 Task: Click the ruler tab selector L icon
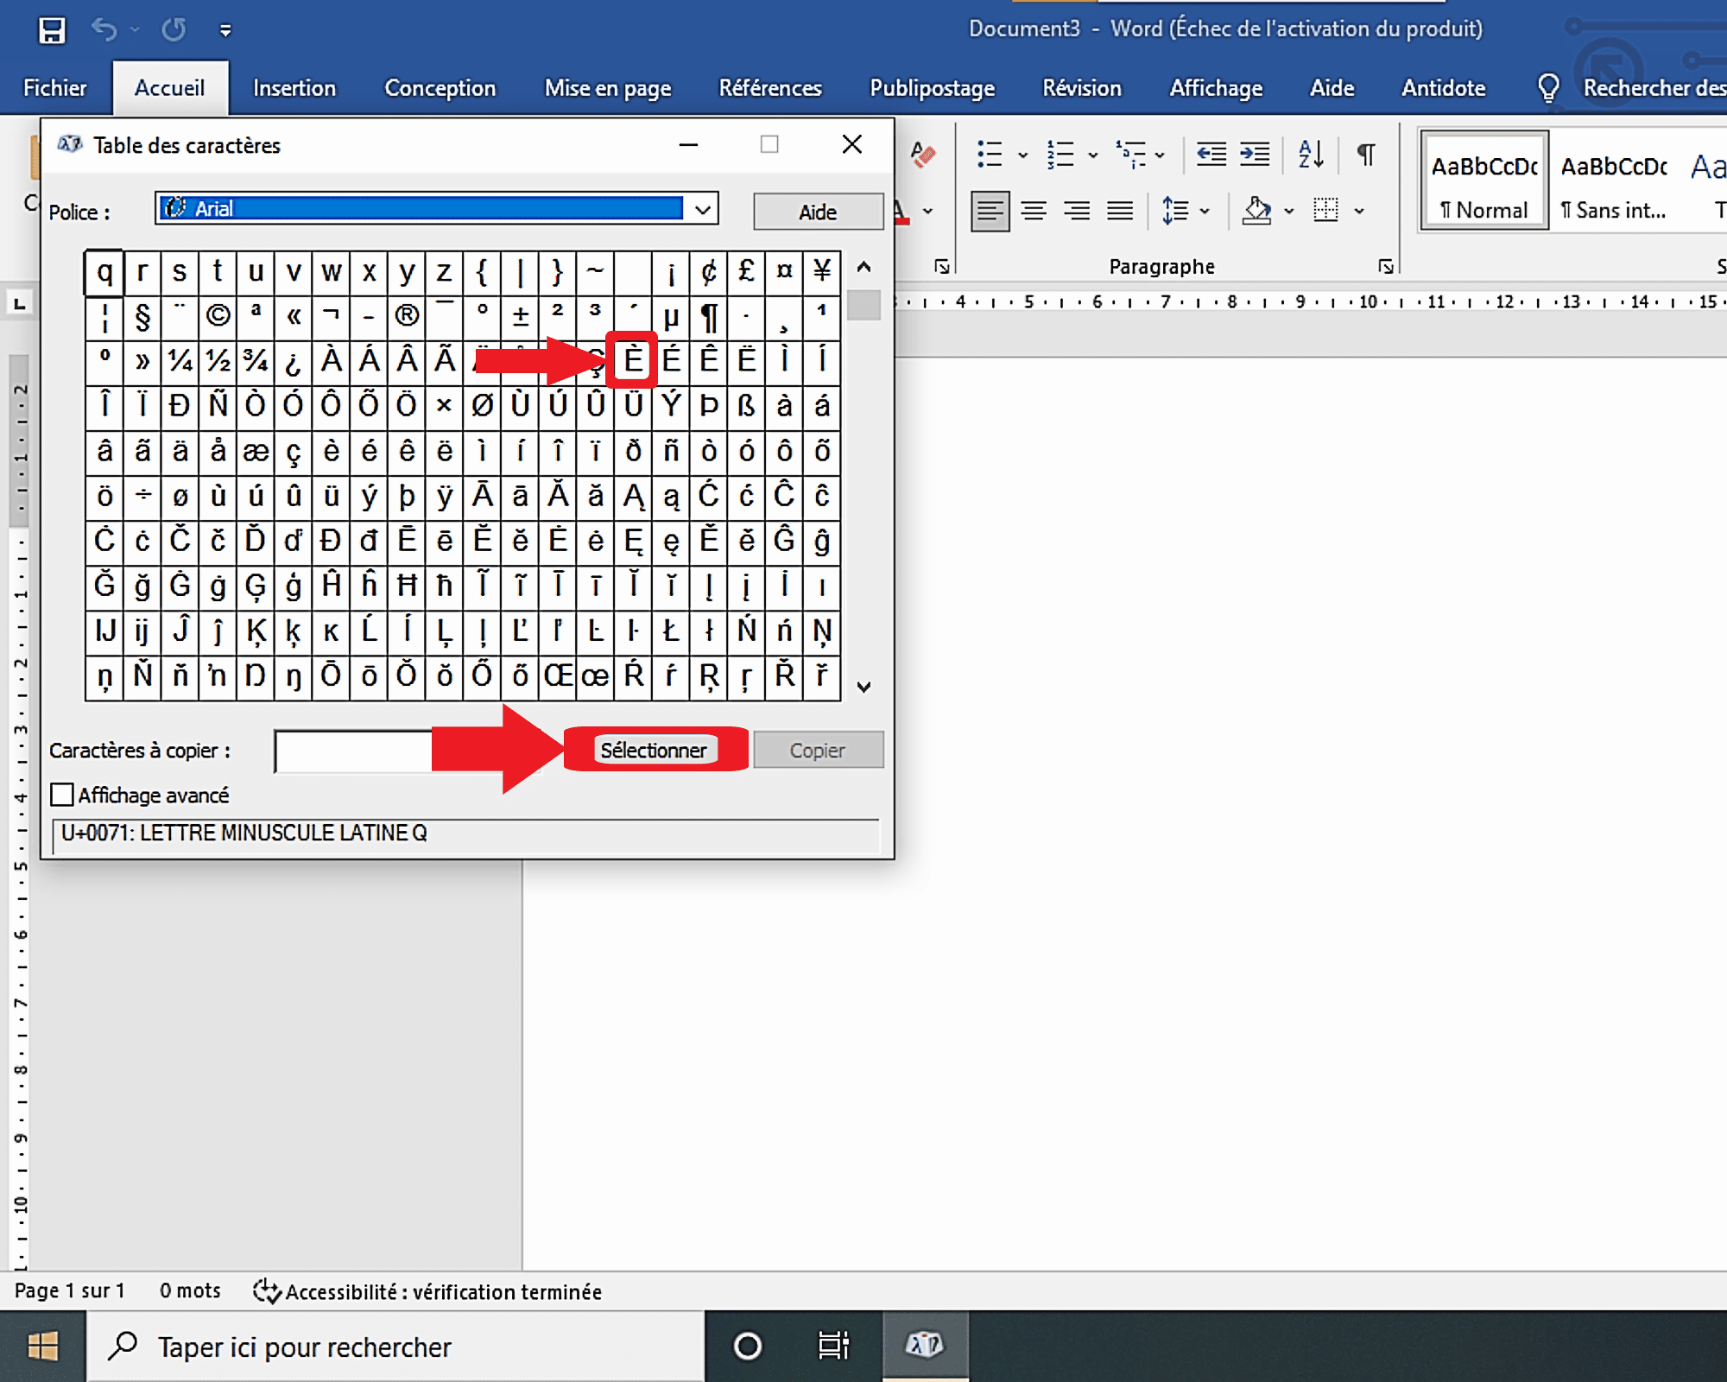20,304
